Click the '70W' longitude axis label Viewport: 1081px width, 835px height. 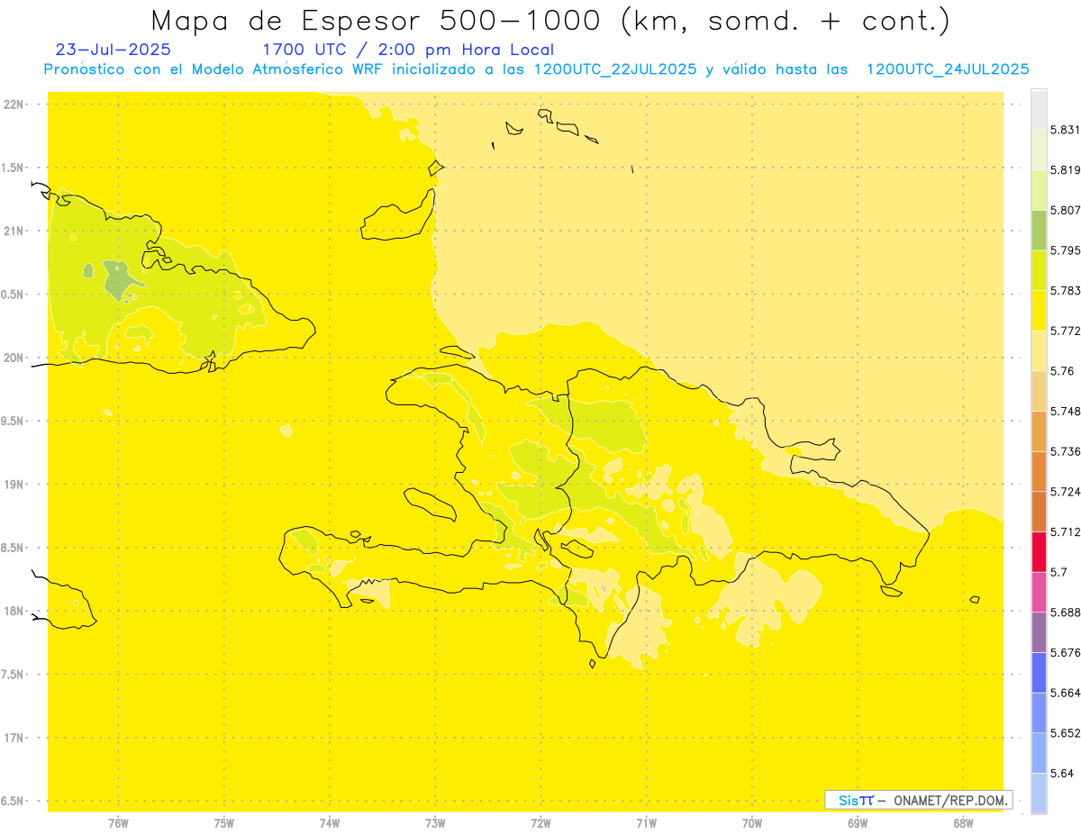pyautogui.click(x=752, y=823)
